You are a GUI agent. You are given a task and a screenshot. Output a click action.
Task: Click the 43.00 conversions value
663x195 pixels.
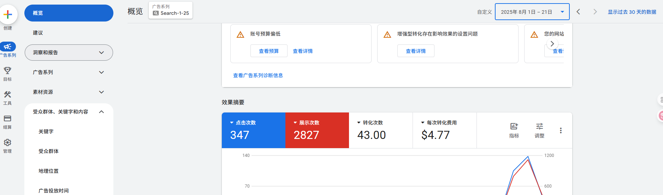click(372, 135)
